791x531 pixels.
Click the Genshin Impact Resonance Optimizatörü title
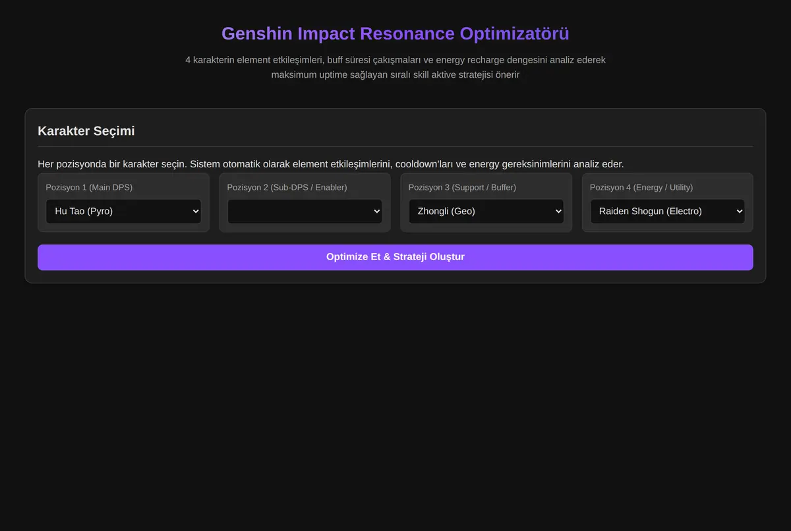pos(395,34)
